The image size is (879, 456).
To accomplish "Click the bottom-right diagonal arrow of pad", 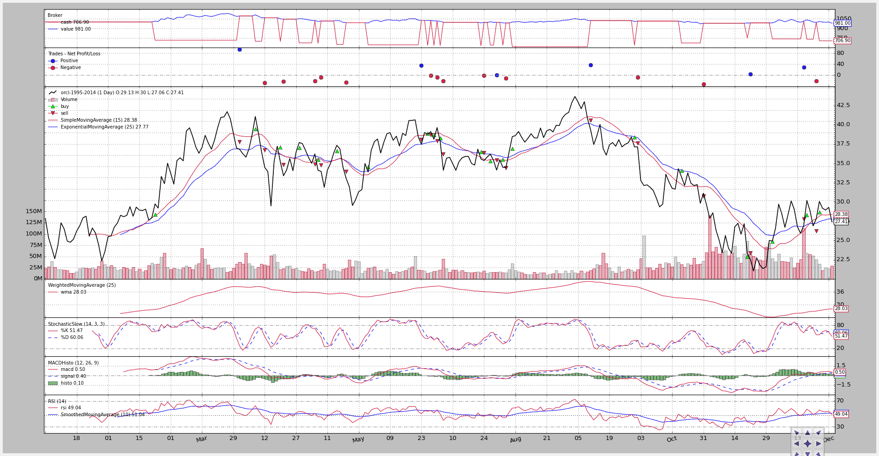I will point(818,453).
